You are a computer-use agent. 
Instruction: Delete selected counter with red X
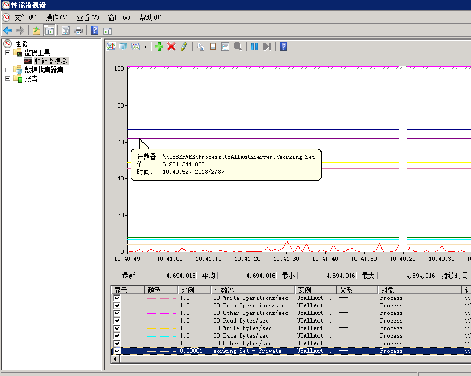coord(172,46)
